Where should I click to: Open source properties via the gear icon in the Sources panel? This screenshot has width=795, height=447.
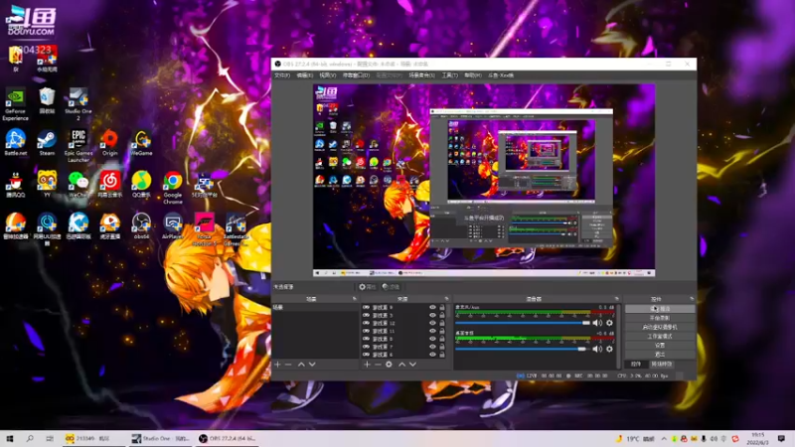[389, 365]
